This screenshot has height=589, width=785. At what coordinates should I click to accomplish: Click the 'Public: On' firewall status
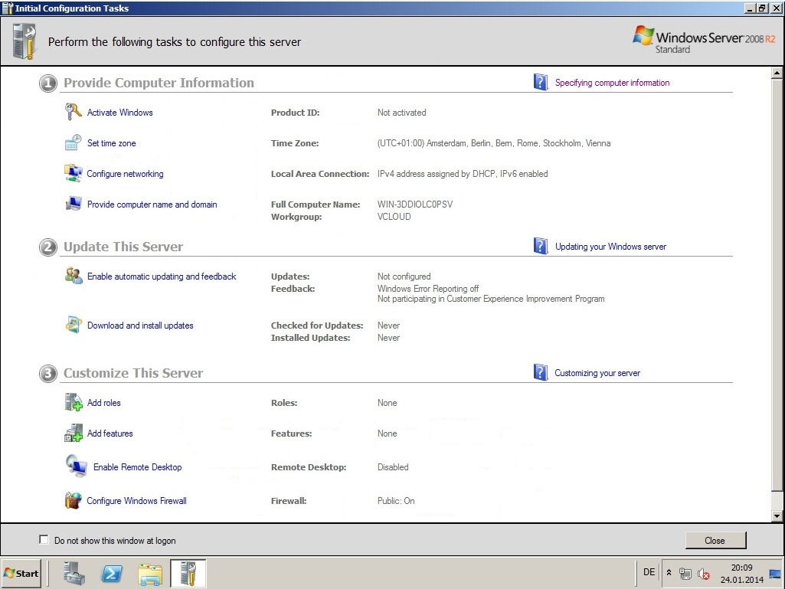click(x=396, y=501)
